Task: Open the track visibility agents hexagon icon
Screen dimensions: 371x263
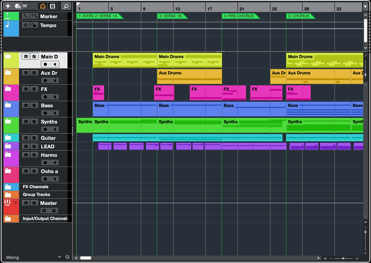Action: coord(18,6)
